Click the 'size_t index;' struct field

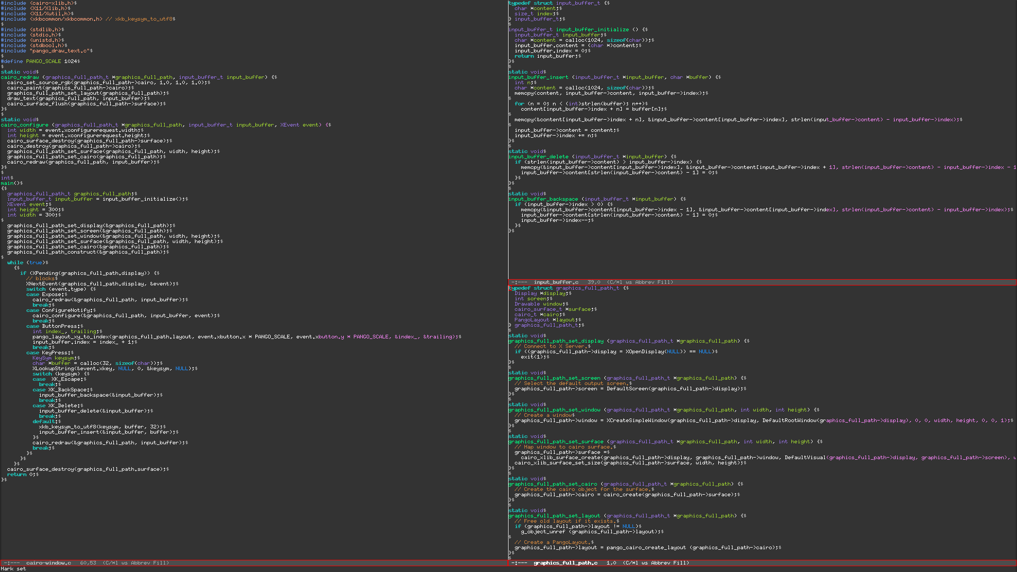point(537,14)
